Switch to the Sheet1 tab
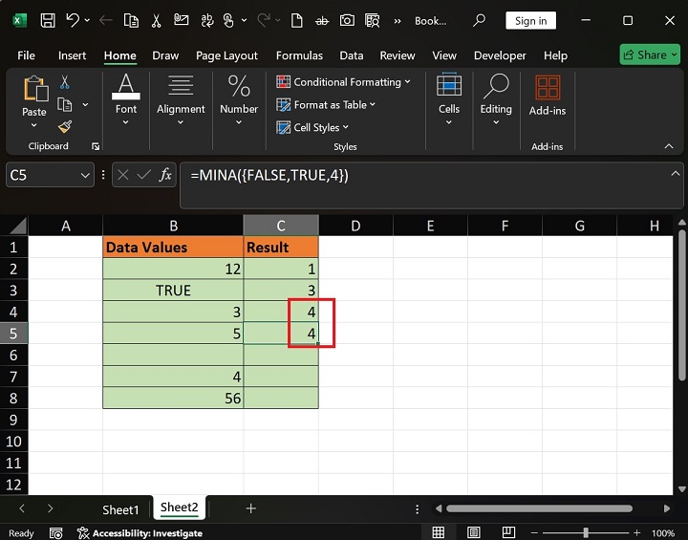This screenshot has height=540, width=688. coord(121,508)
